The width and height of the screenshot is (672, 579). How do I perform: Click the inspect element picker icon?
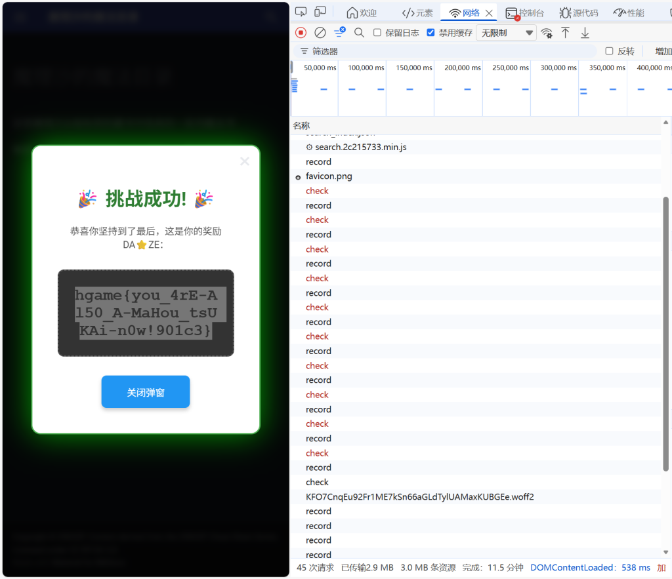301,12
